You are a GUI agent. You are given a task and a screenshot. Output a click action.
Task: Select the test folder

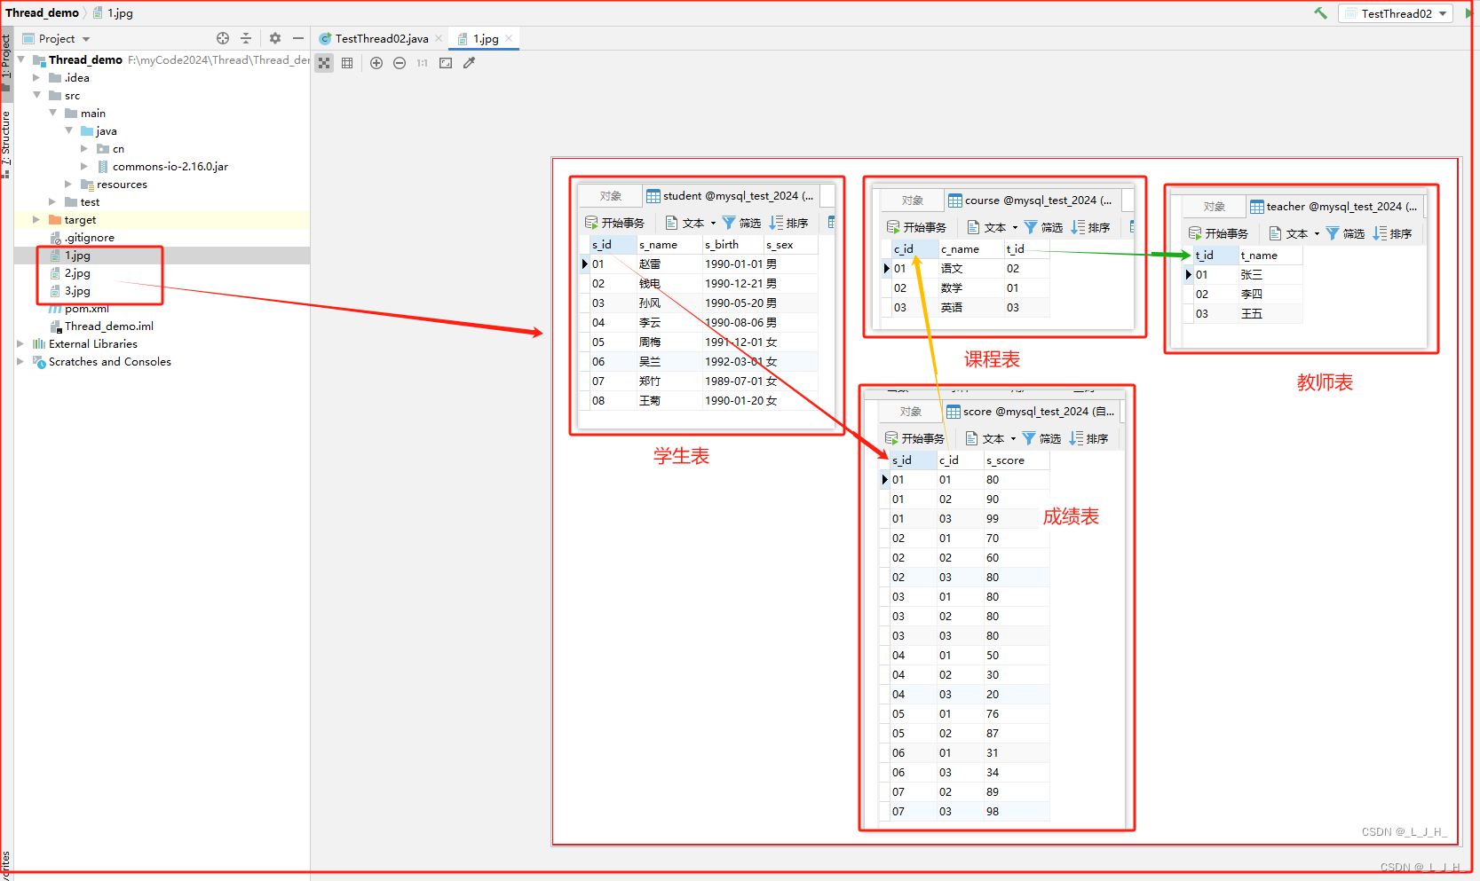90,201
